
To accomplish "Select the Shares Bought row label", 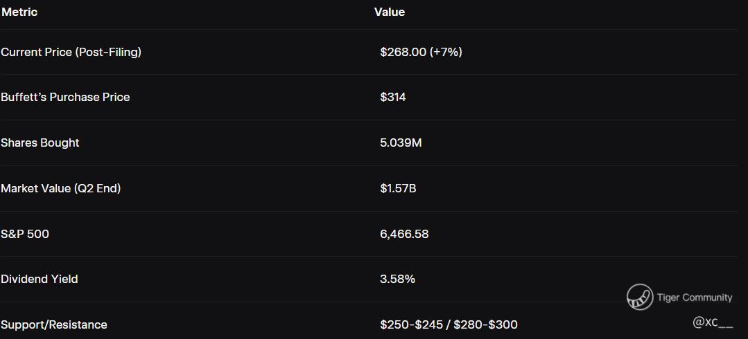I will [x=40, y=143].
